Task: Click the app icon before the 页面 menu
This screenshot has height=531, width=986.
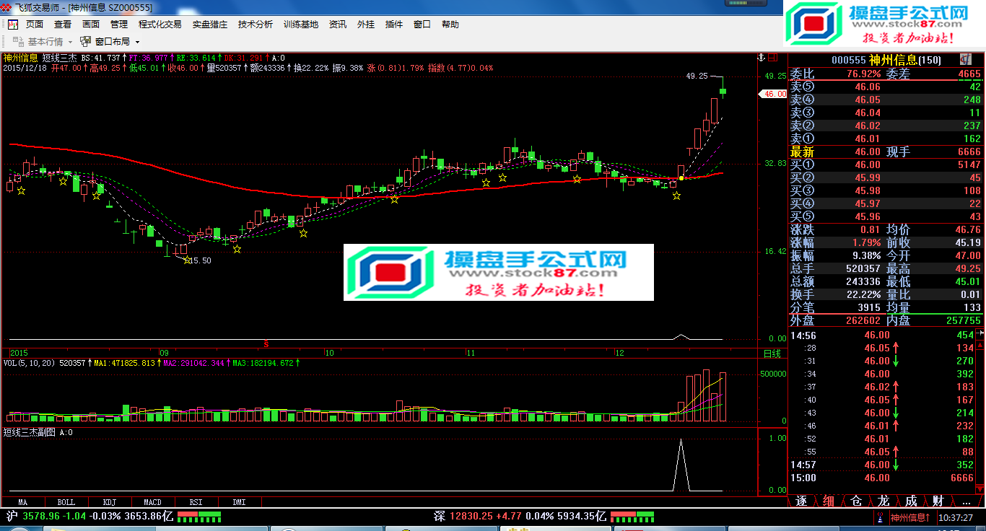Action: click(x=13, y=25)
